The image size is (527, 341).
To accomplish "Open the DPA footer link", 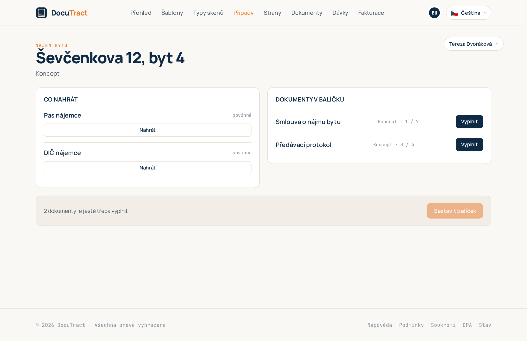I will click(x=467, y=325).
